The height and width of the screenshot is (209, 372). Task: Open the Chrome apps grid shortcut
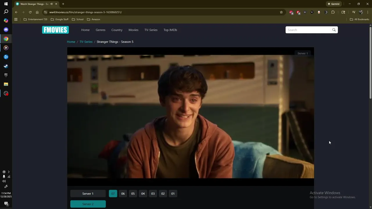[x=16, y=19]
